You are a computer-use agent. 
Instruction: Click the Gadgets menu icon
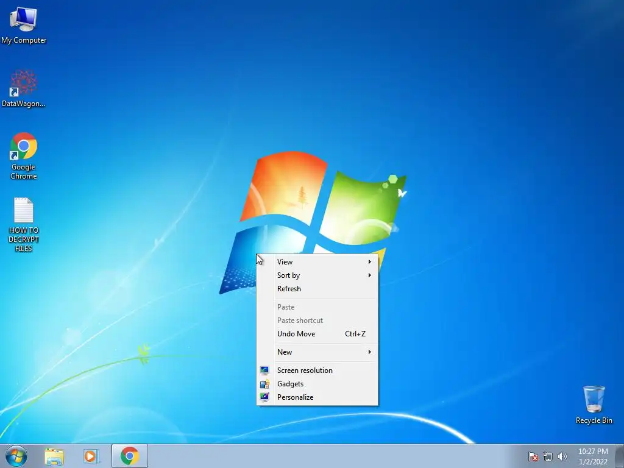click(264, 384)
